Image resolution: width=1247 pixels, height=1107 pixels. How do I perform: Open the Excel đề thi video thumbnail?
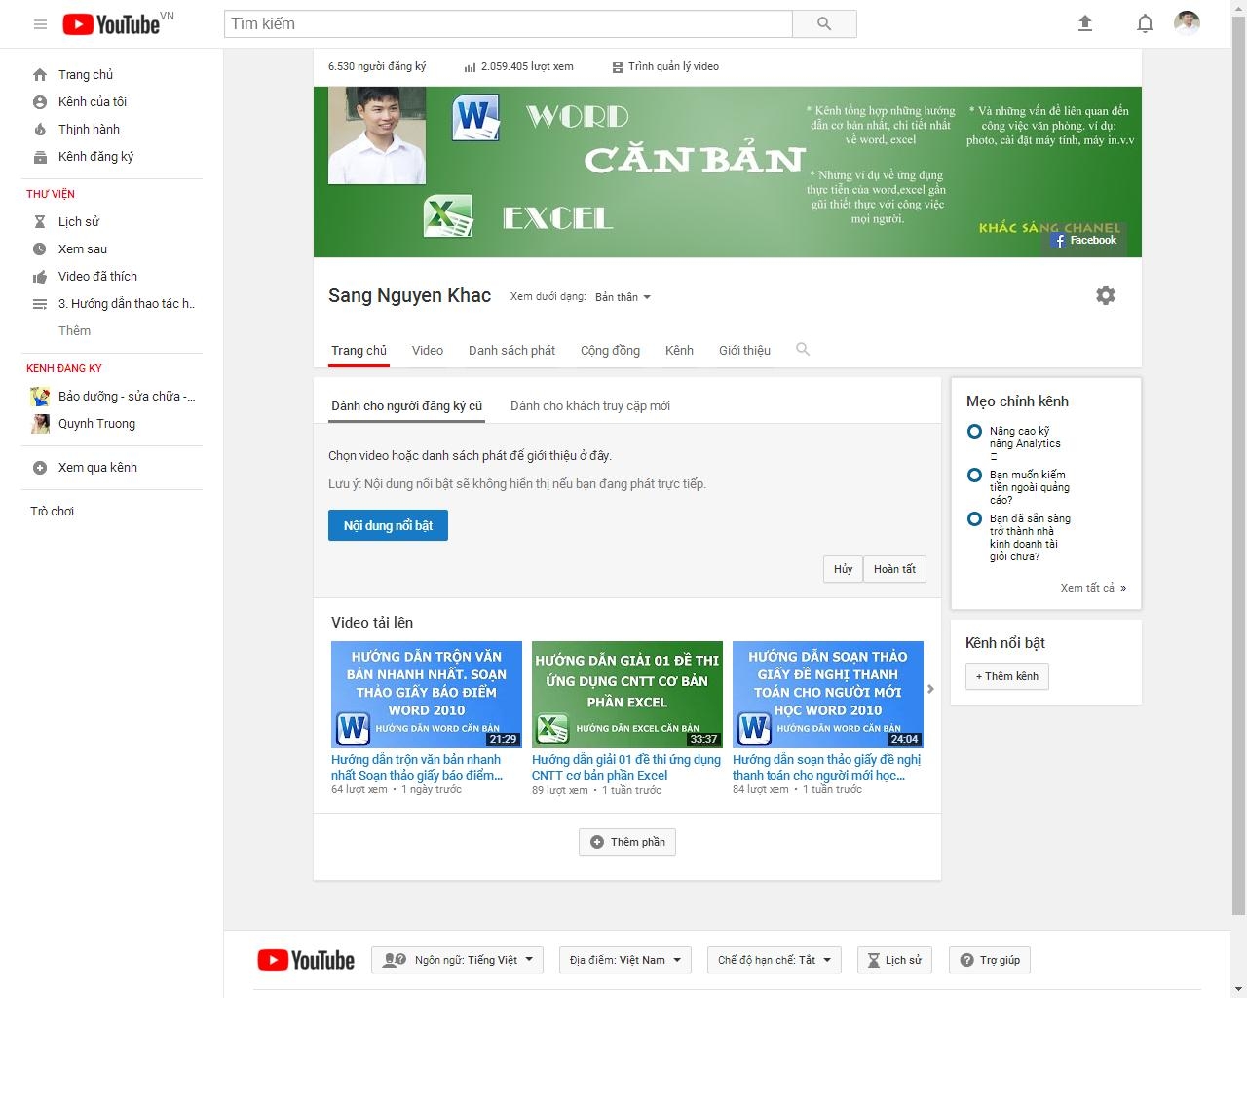pyautogui.click(x=627, y=694)
